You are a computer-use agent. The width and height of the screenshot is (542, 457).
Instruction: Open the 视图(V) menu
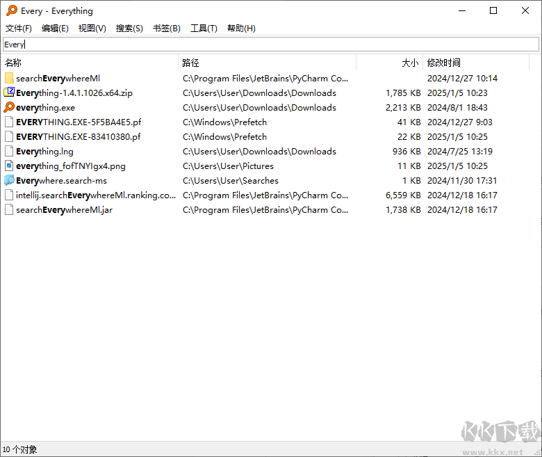coord(92,29)
